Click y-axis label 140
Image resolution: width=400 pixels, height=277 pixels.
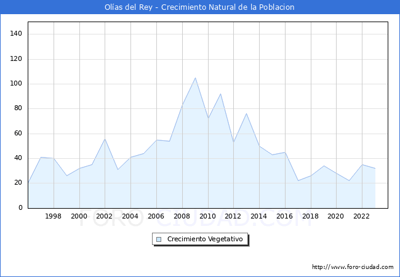coord(16,33)
